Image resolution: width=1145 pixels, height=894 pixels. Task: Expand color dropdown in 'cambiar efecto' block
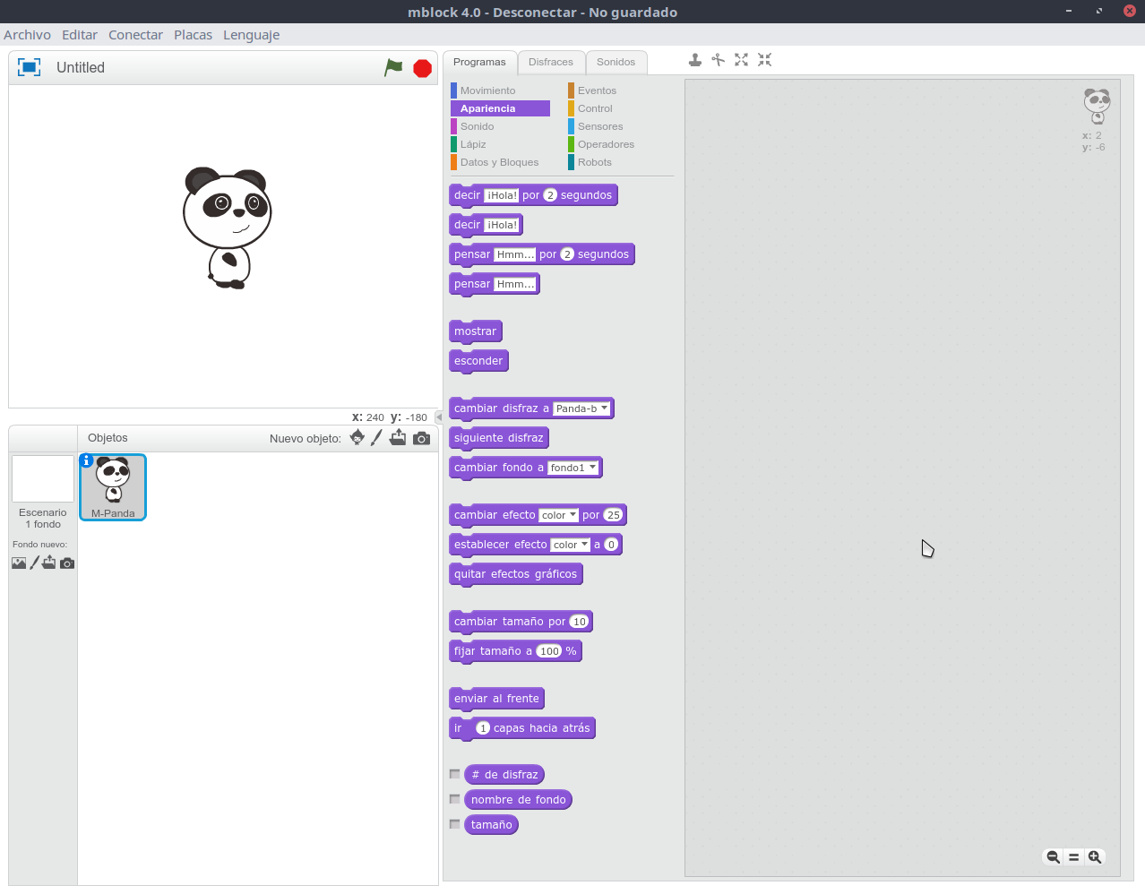pos(572,515)
